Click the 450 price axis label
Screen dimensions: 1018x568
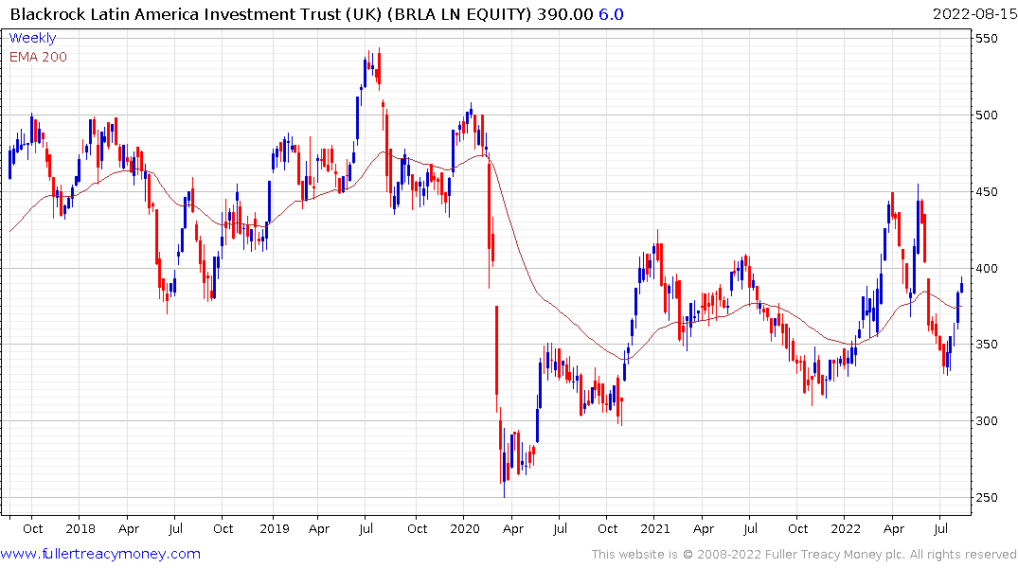986,192
